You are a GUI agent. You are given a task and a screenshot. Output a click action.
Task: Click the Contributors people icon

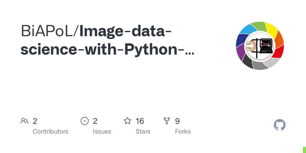[x=24, y=121]
